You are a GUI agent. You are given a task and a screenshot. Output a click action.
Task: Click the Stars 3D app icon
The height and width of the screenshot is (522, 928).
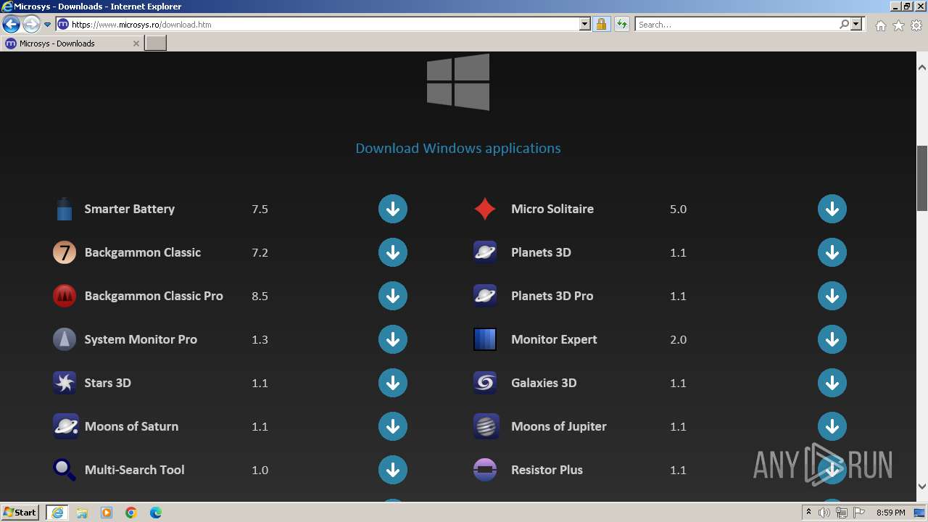click(x=65, y=383)
